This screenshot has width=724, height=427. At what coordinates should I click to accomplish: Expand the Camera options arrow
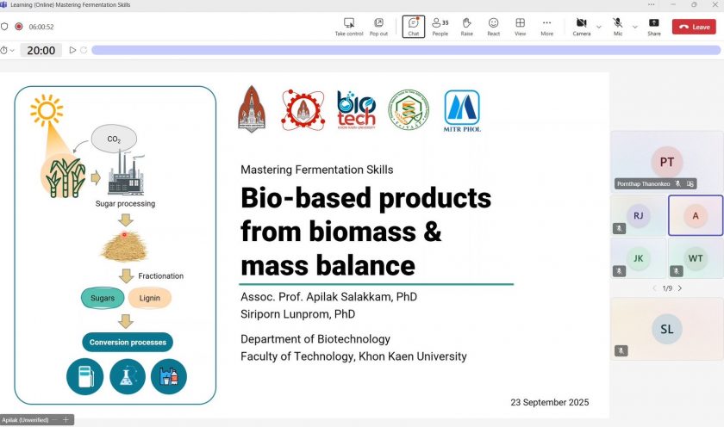600,27
